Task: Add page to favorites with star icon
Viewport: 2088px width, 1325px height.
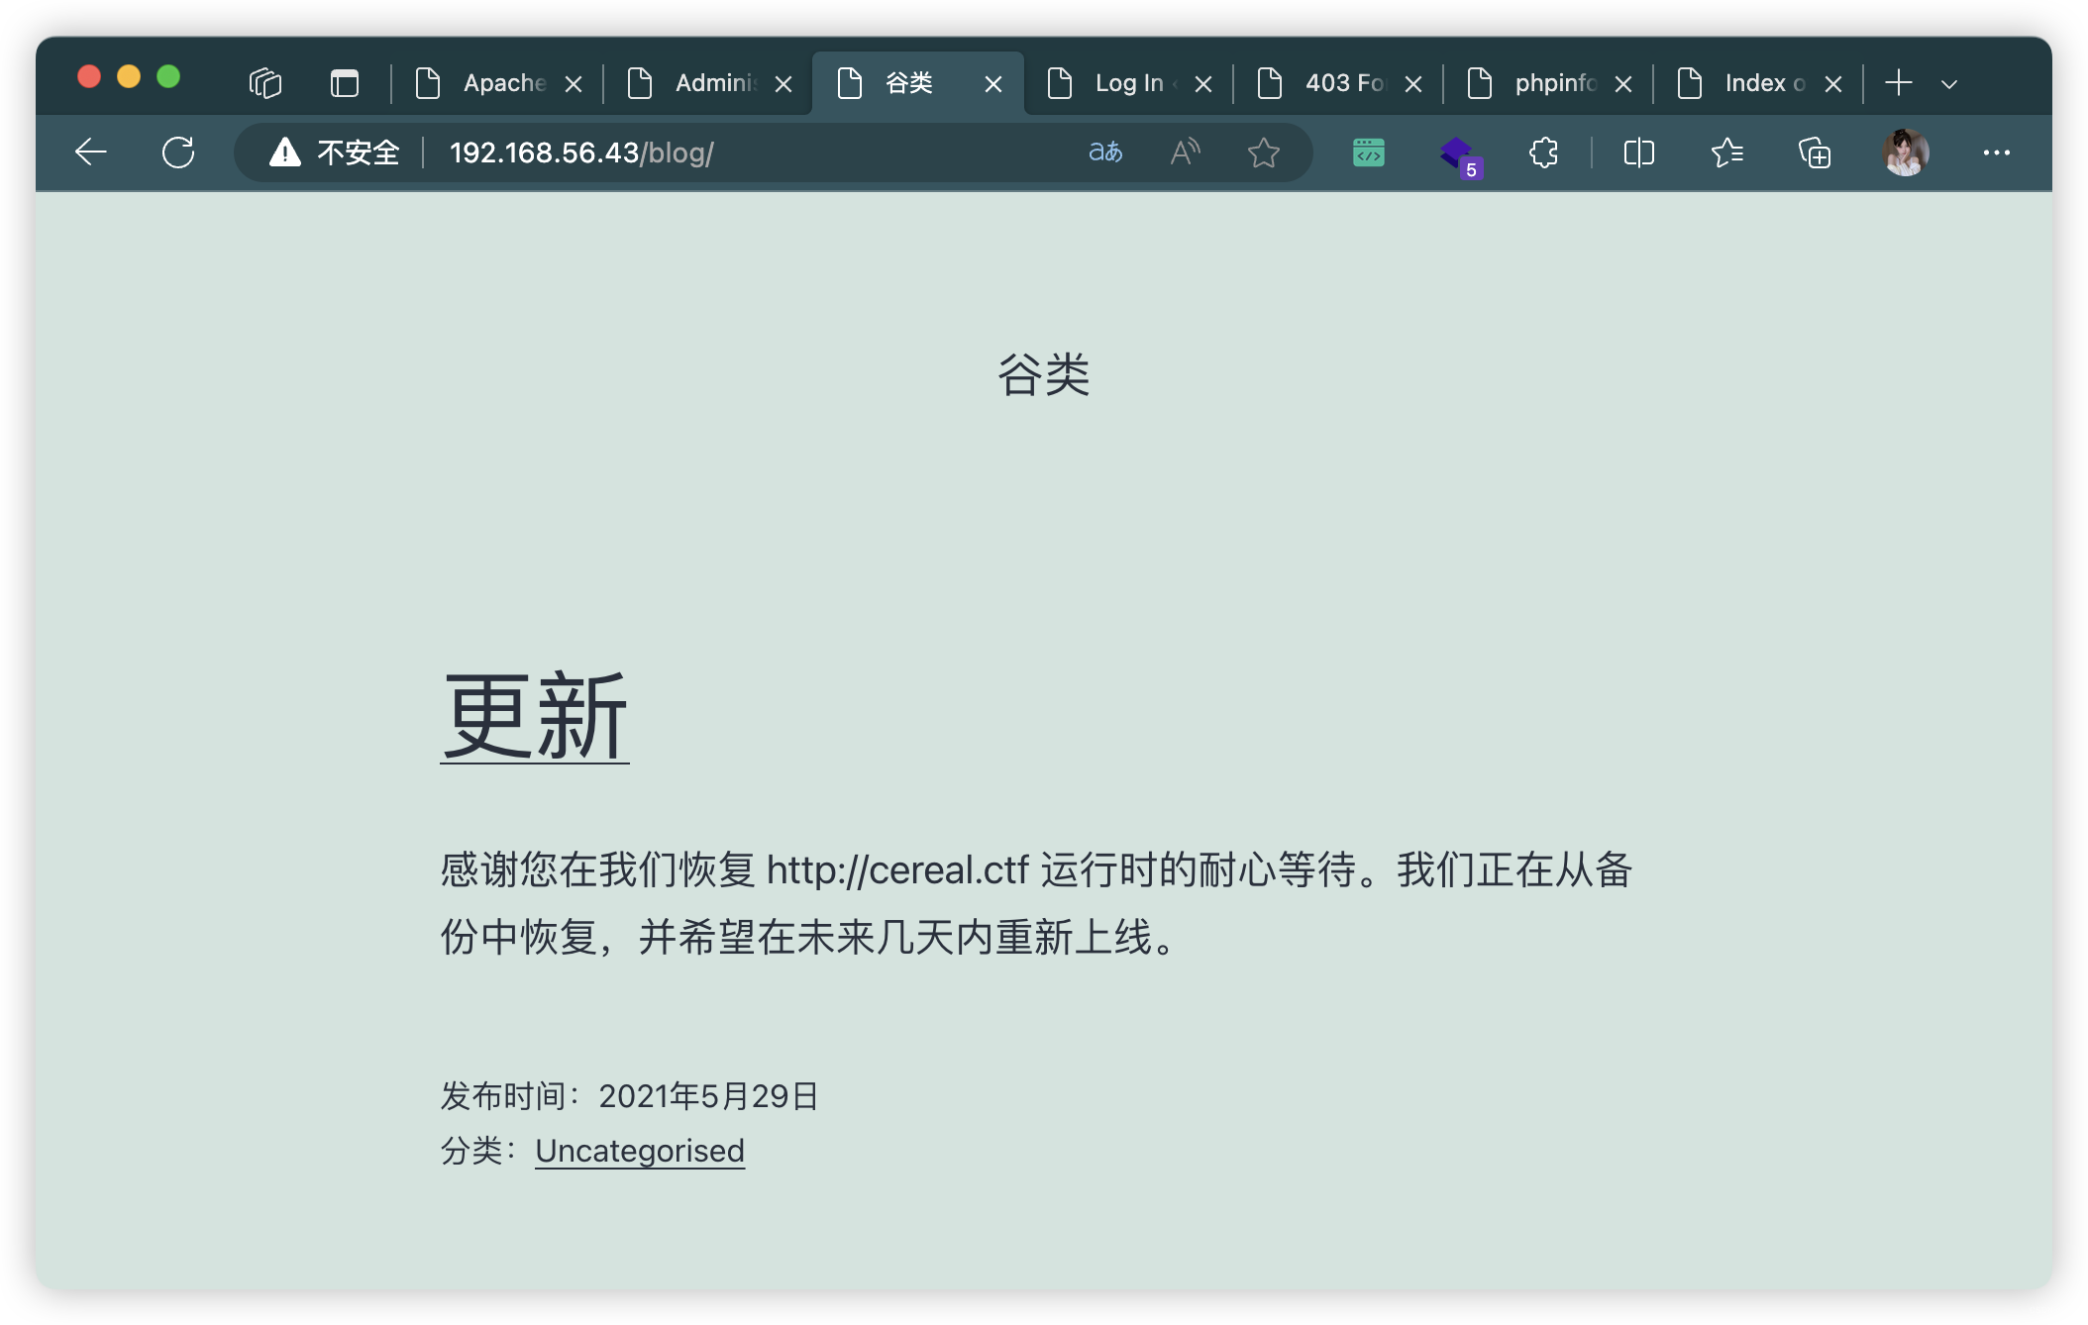Action: pyautogui.click(x=1263, y=153)
